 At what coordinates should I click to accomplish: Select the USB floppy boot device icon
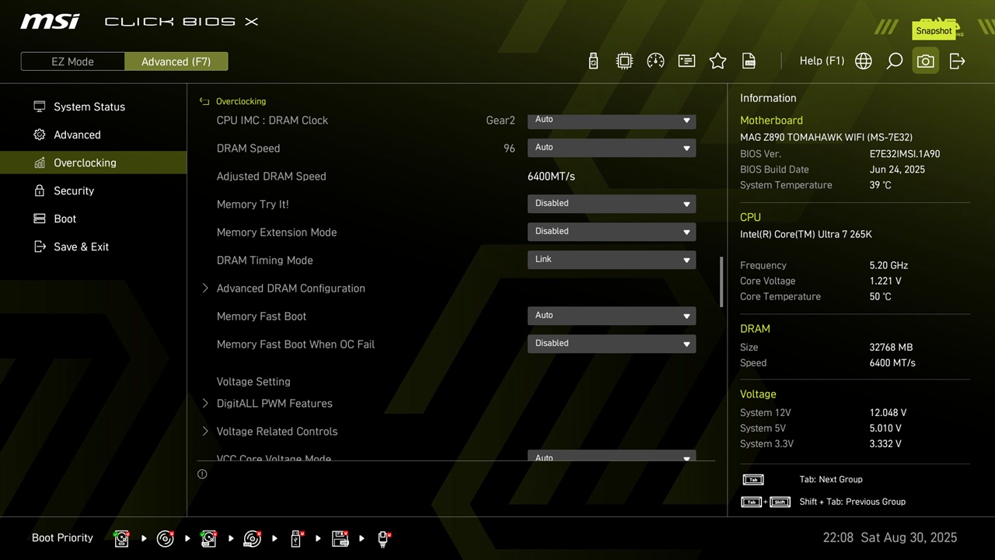[x=340, y=538]
